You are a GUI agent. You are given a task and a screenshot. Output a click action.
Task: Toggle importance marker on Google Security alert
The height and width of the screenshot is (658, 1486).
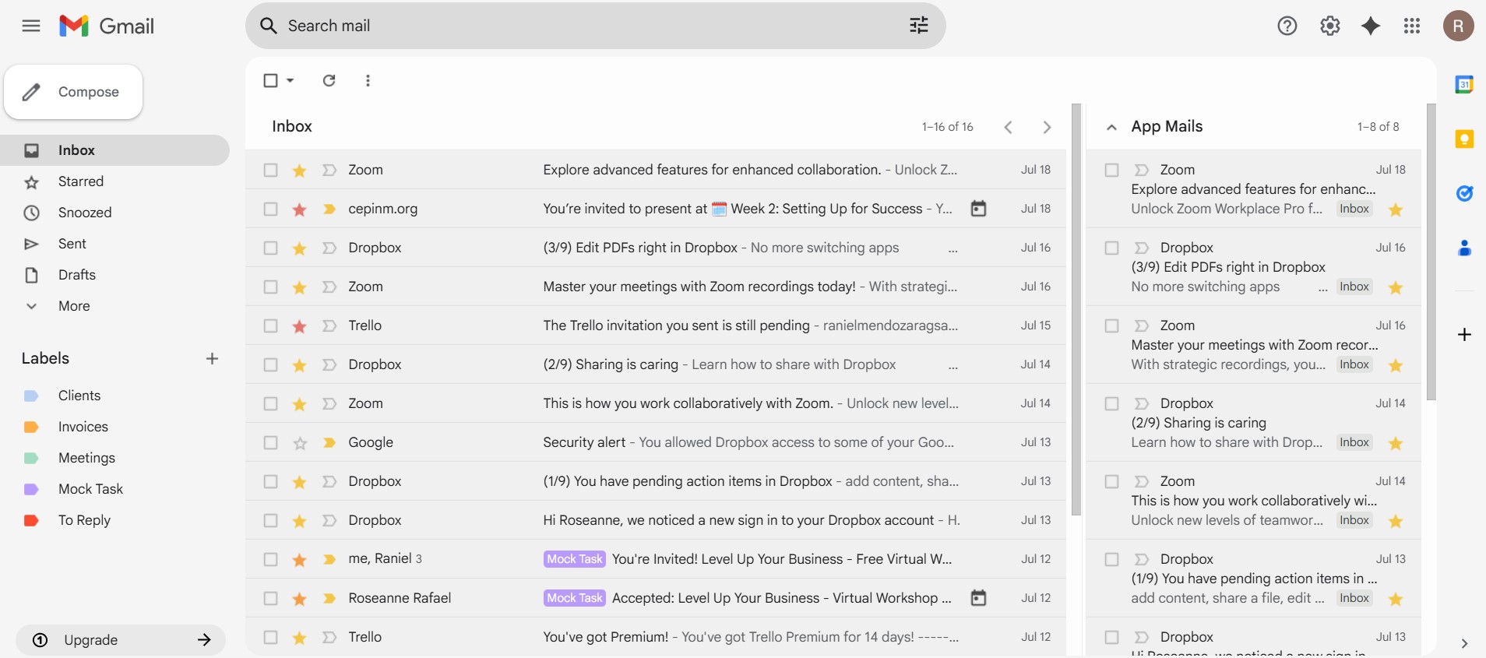pyautogui.click(x=329, y=442)
